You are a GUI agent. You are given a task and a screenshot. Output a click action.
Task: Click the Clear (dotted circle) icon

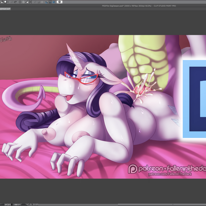tap(20, 2)
